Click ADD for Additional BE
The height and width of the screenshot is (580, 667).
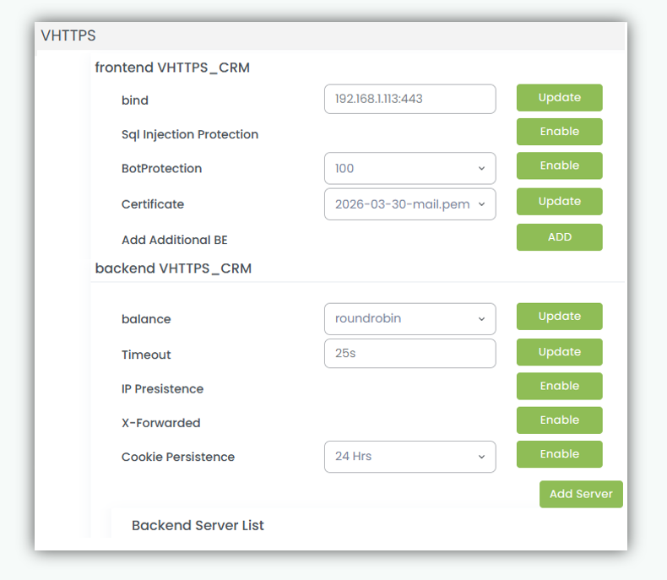pyautogui.click(x=559, y=237)
